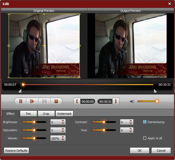Screen dimensions: 175x160
Task: Close the Edit dialog
Action: click(x=170, y=4)
